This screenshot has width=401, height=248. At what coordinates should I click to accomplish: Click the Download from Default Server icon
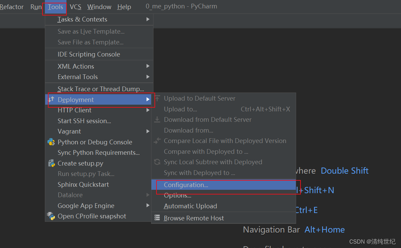click(157, 119)
